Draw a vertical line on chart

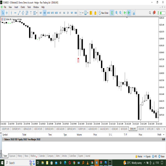click(x=11, y=13)
